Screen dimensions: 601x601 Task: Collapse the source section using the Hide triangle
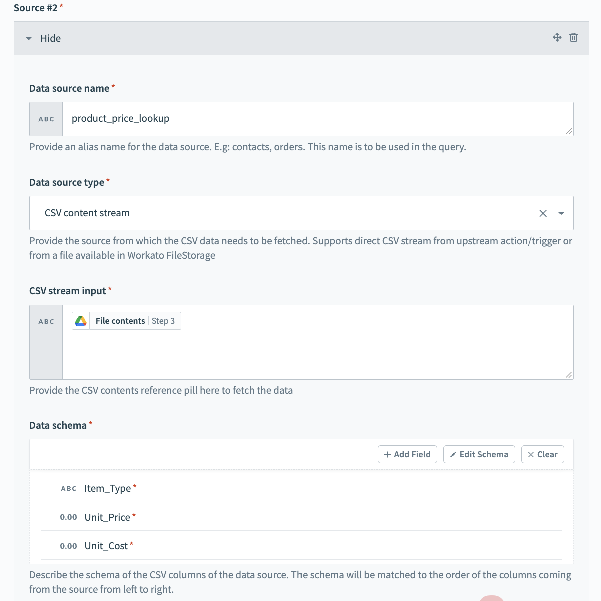tap(29, 39)
